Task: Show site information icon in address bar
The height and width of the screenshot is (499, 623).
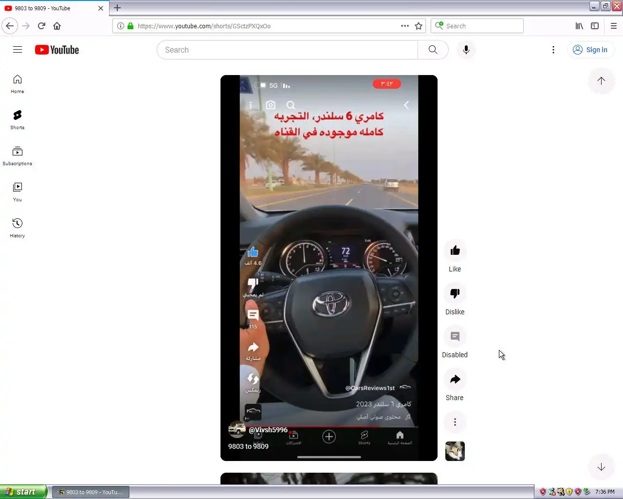Action: (121, 26)
